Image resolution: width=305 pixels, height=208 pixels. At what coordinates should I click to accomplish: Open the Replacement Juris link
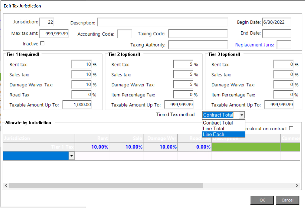tap(255, 45)
